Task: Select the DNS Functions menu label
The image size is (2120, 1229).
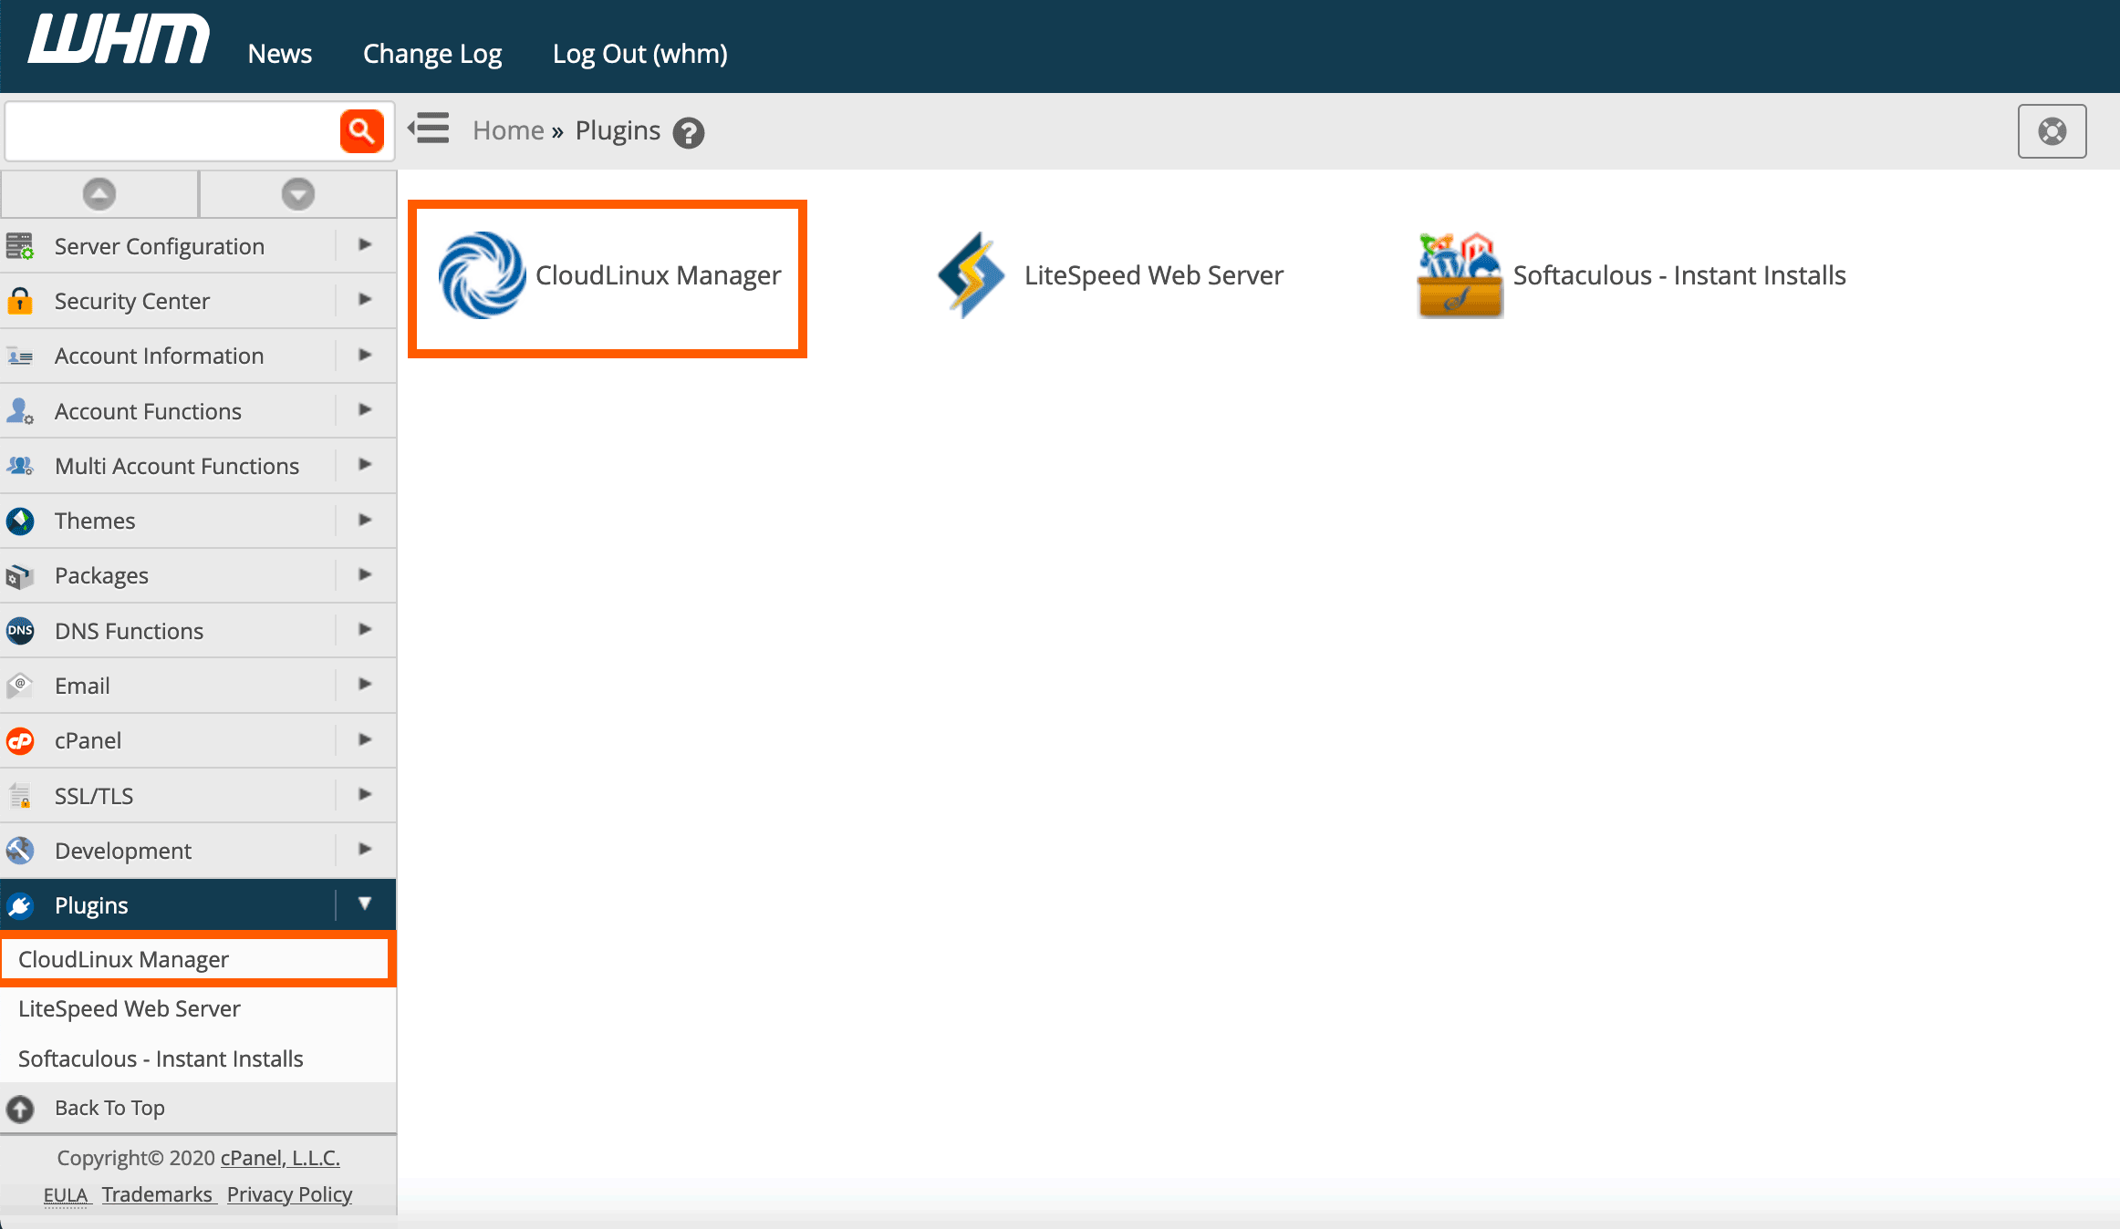Action: pyautogui.click(x=130, y=631)
